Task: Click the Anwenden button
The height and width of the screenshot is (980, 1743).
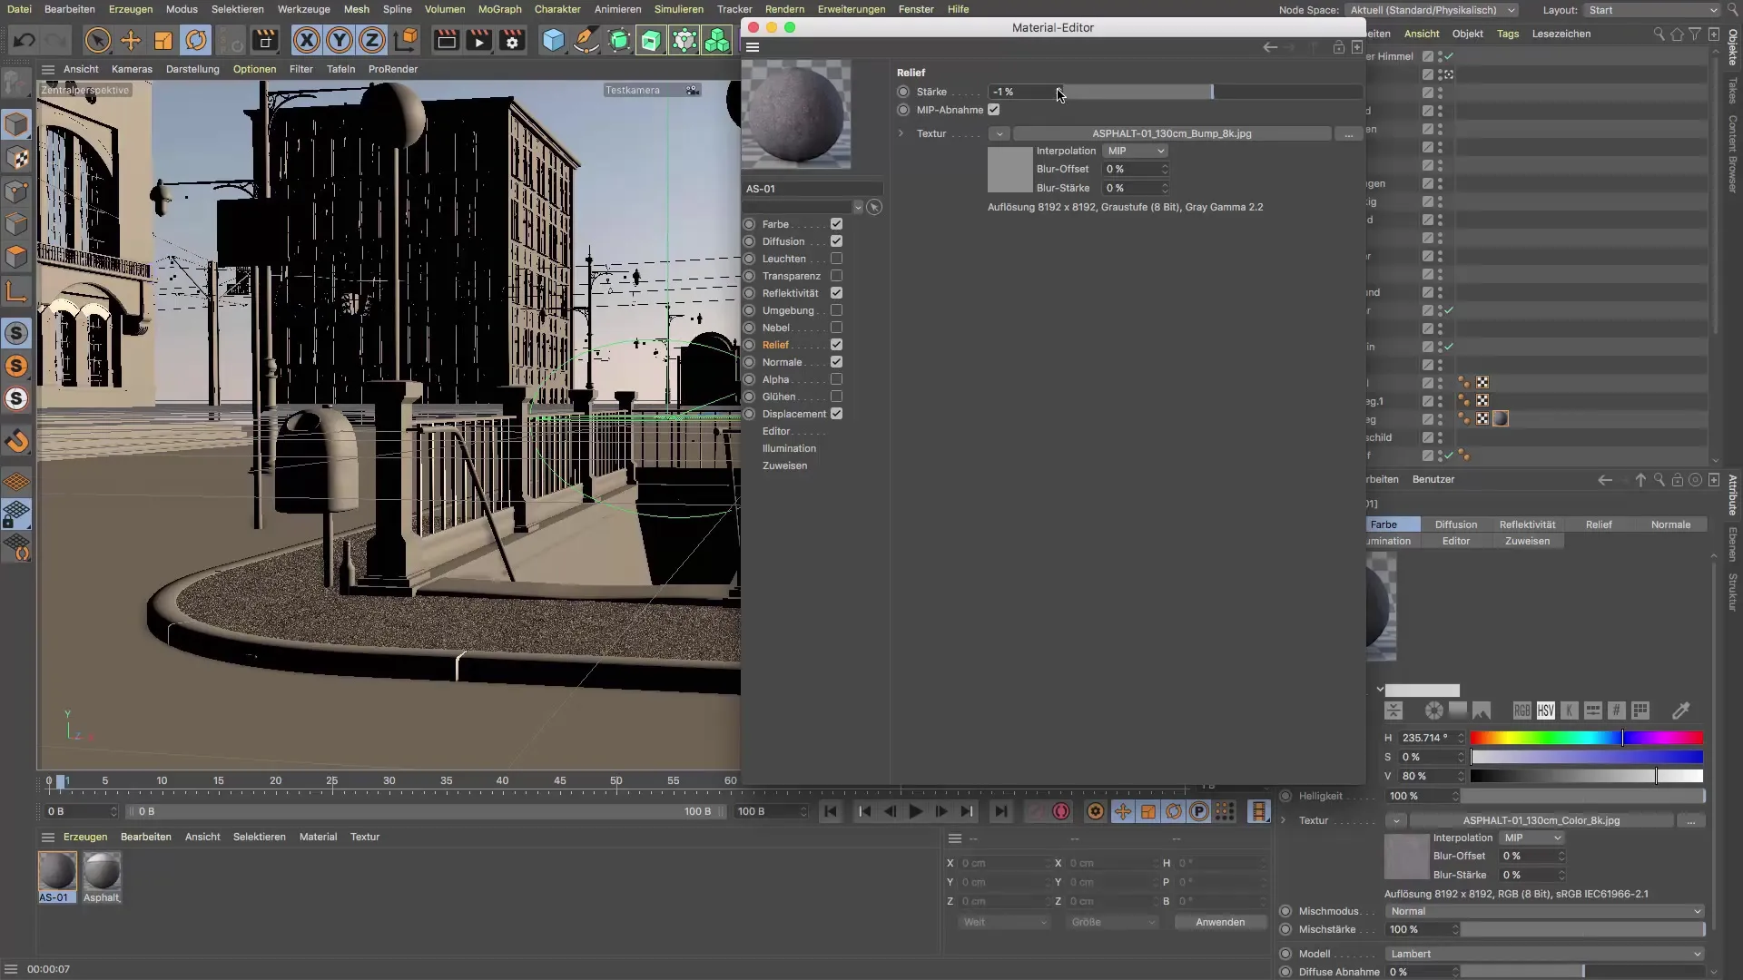Action: [1220, 922]
